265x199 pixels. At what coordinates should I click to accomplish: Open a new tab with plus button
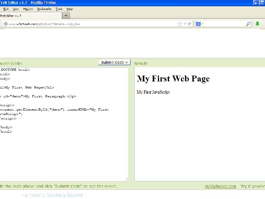click(66, 15)
